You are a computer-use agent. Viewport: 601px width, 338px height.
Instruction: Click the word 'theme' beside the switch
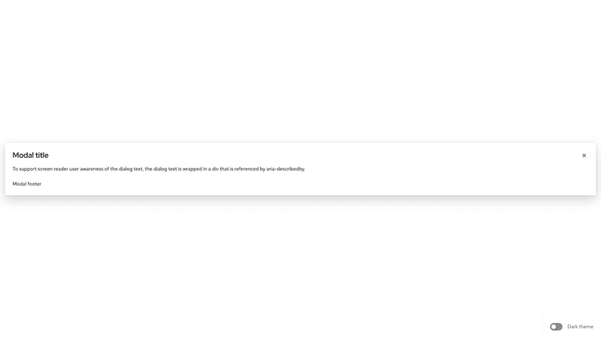586,327
